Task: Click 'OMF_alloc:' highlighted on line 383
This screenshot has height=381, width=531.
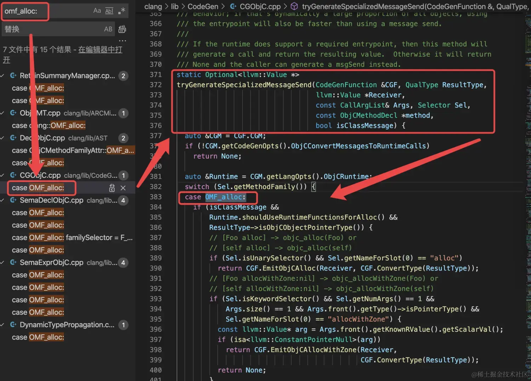Action: (x=225, y=197)
